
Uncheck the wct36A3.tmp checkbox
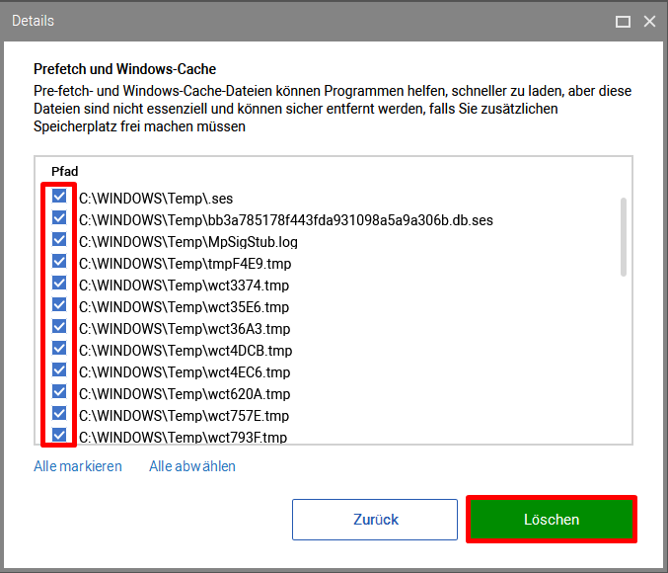59,326
